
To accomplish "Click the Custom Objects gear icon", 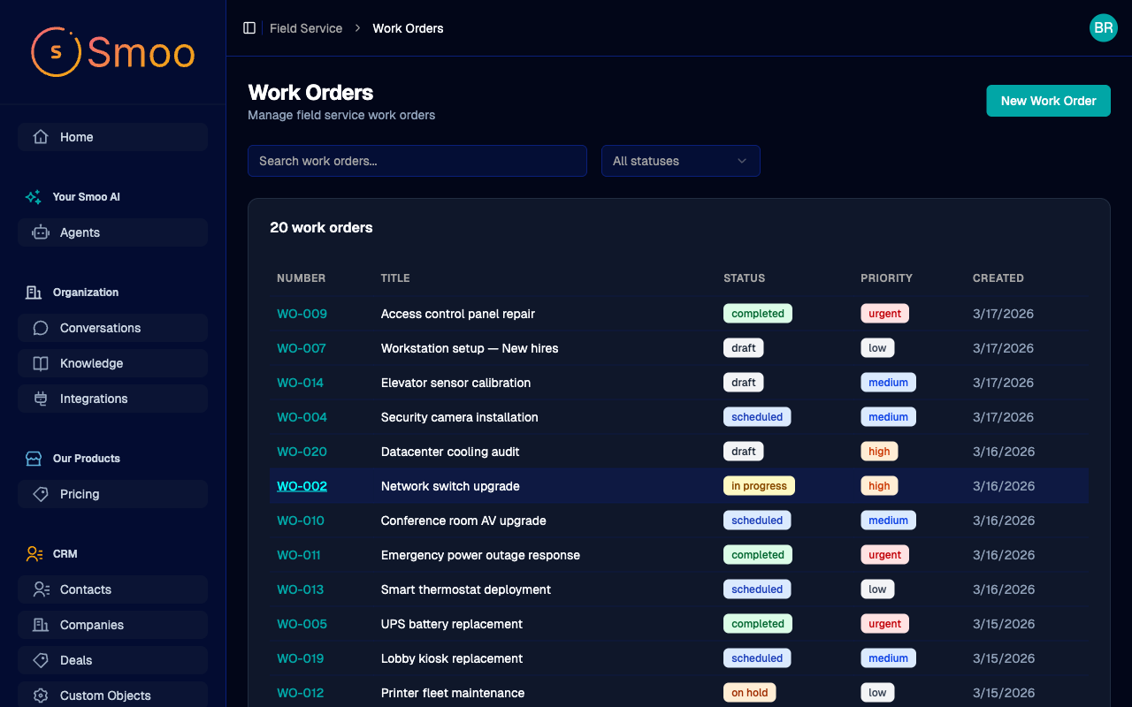I will click(x=41, y=696).
